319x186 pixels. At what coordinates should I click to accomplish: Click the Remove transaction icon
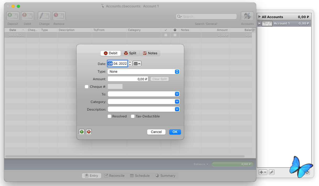tap(59, 16)
